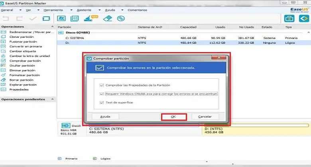The height and width of the screenshot is (167, 311).
Task: Open the bootable disc creation icon
Action: coord(121,19)
